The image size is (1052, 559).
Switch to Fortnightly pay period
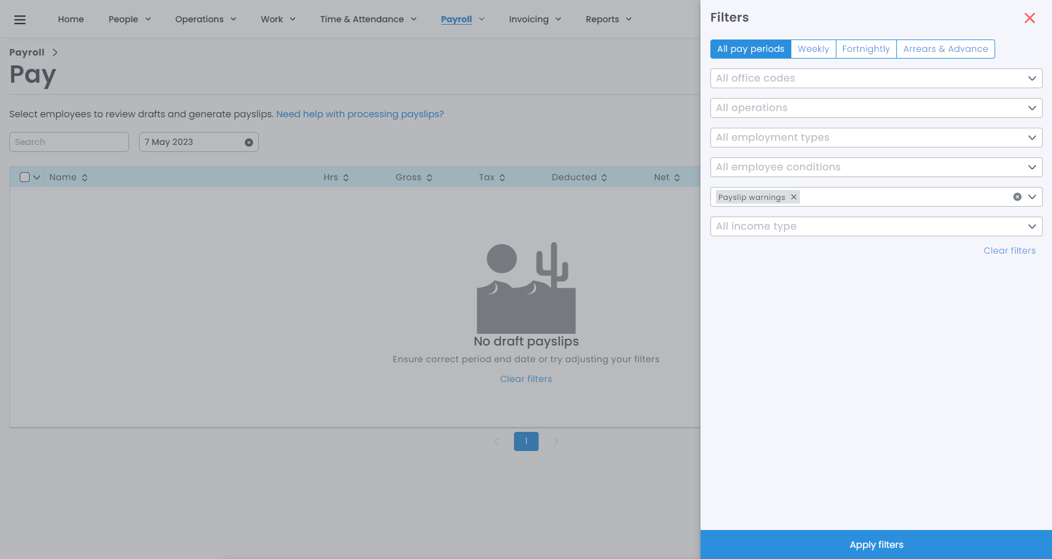click(x=865, y=49)
